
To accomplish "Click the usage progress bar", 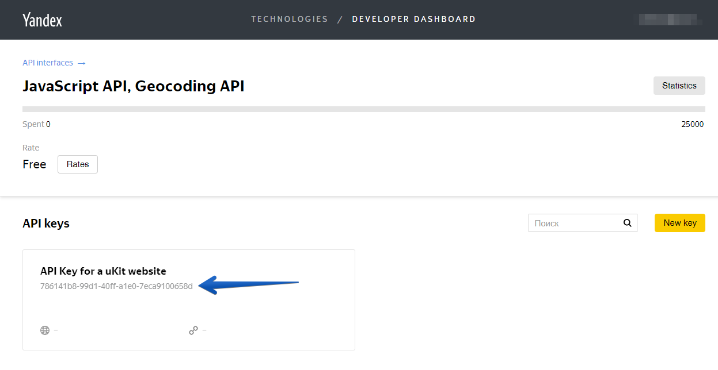I will [x=364, y=109].
